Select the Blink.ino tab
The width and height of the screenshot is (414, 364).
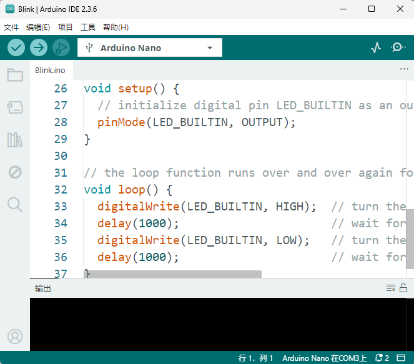tap(50, 70)
